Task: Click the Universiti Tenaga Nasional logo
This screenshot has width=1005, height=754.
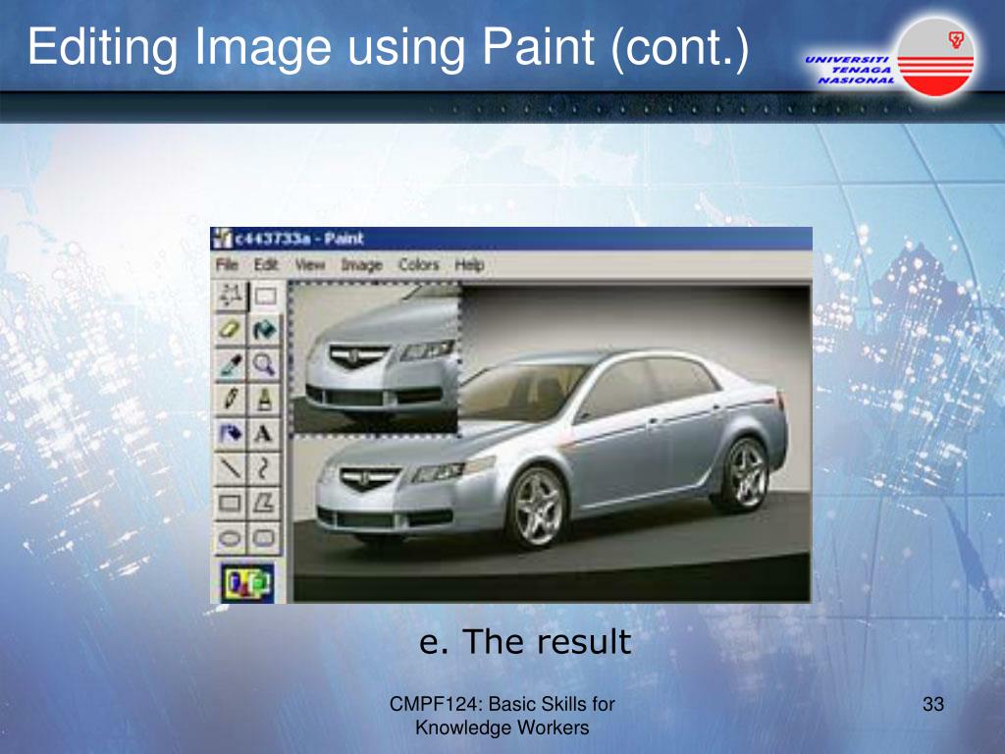Action: point(891,58)
